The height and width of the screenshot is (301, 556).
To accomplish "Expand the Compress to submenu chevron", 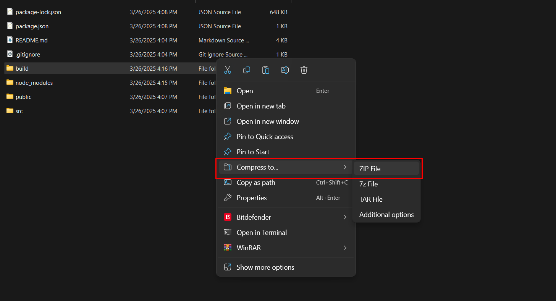I will pos(345,167).
